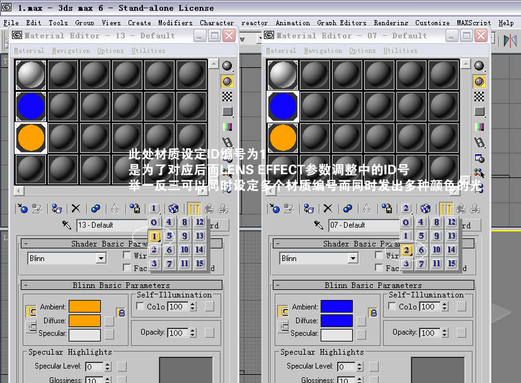The image size is (521, 383).
Task: Toggle Ambient-Diffuse lock in left editor
Action: 122,313
